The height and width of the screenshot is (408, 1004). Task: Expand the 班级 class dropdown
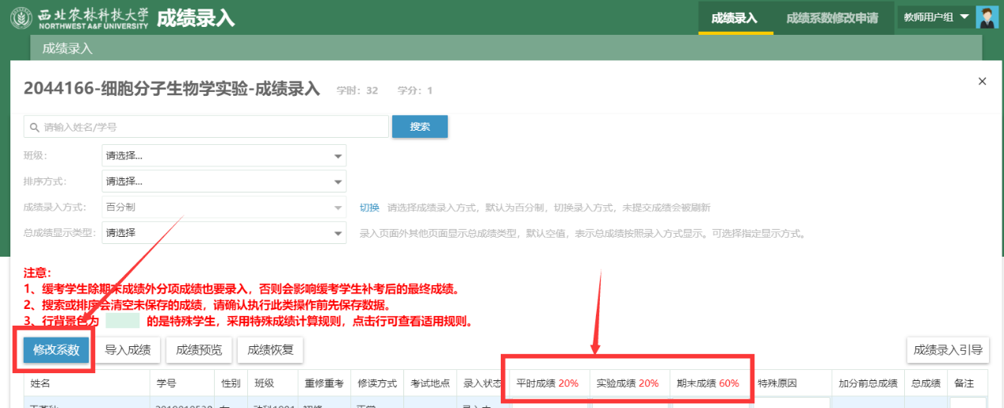click(224, 156)
